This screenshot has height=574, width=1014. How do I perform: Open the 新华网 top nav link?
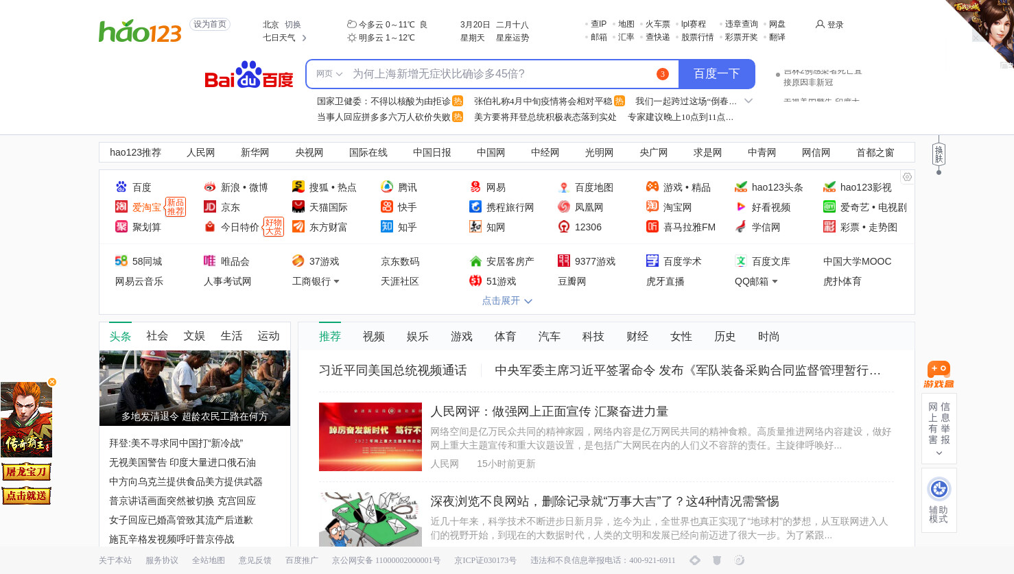click(x=255, y=152)
